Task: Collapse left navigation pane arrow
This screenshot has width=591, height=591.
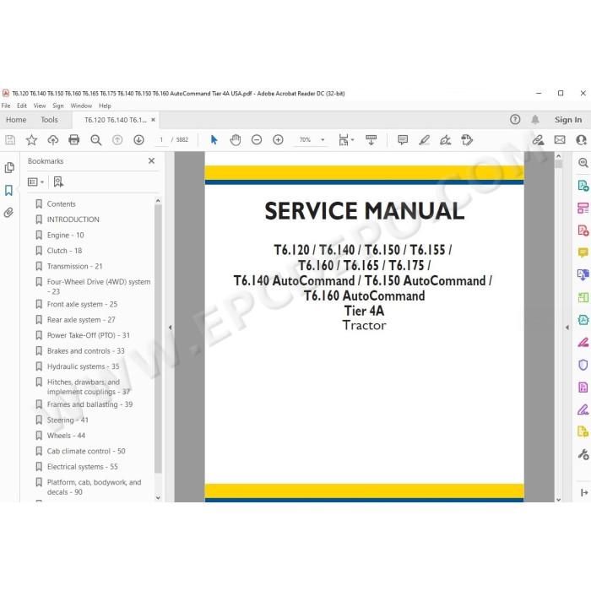Action: coord(170,328)
